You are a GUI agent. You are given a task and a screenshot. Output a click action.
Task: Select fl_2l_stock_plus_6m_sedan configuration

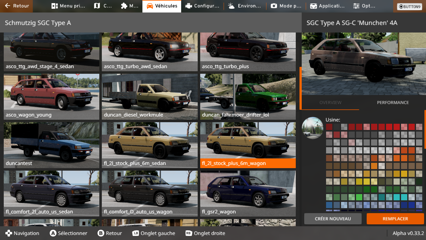coord(150,145)
